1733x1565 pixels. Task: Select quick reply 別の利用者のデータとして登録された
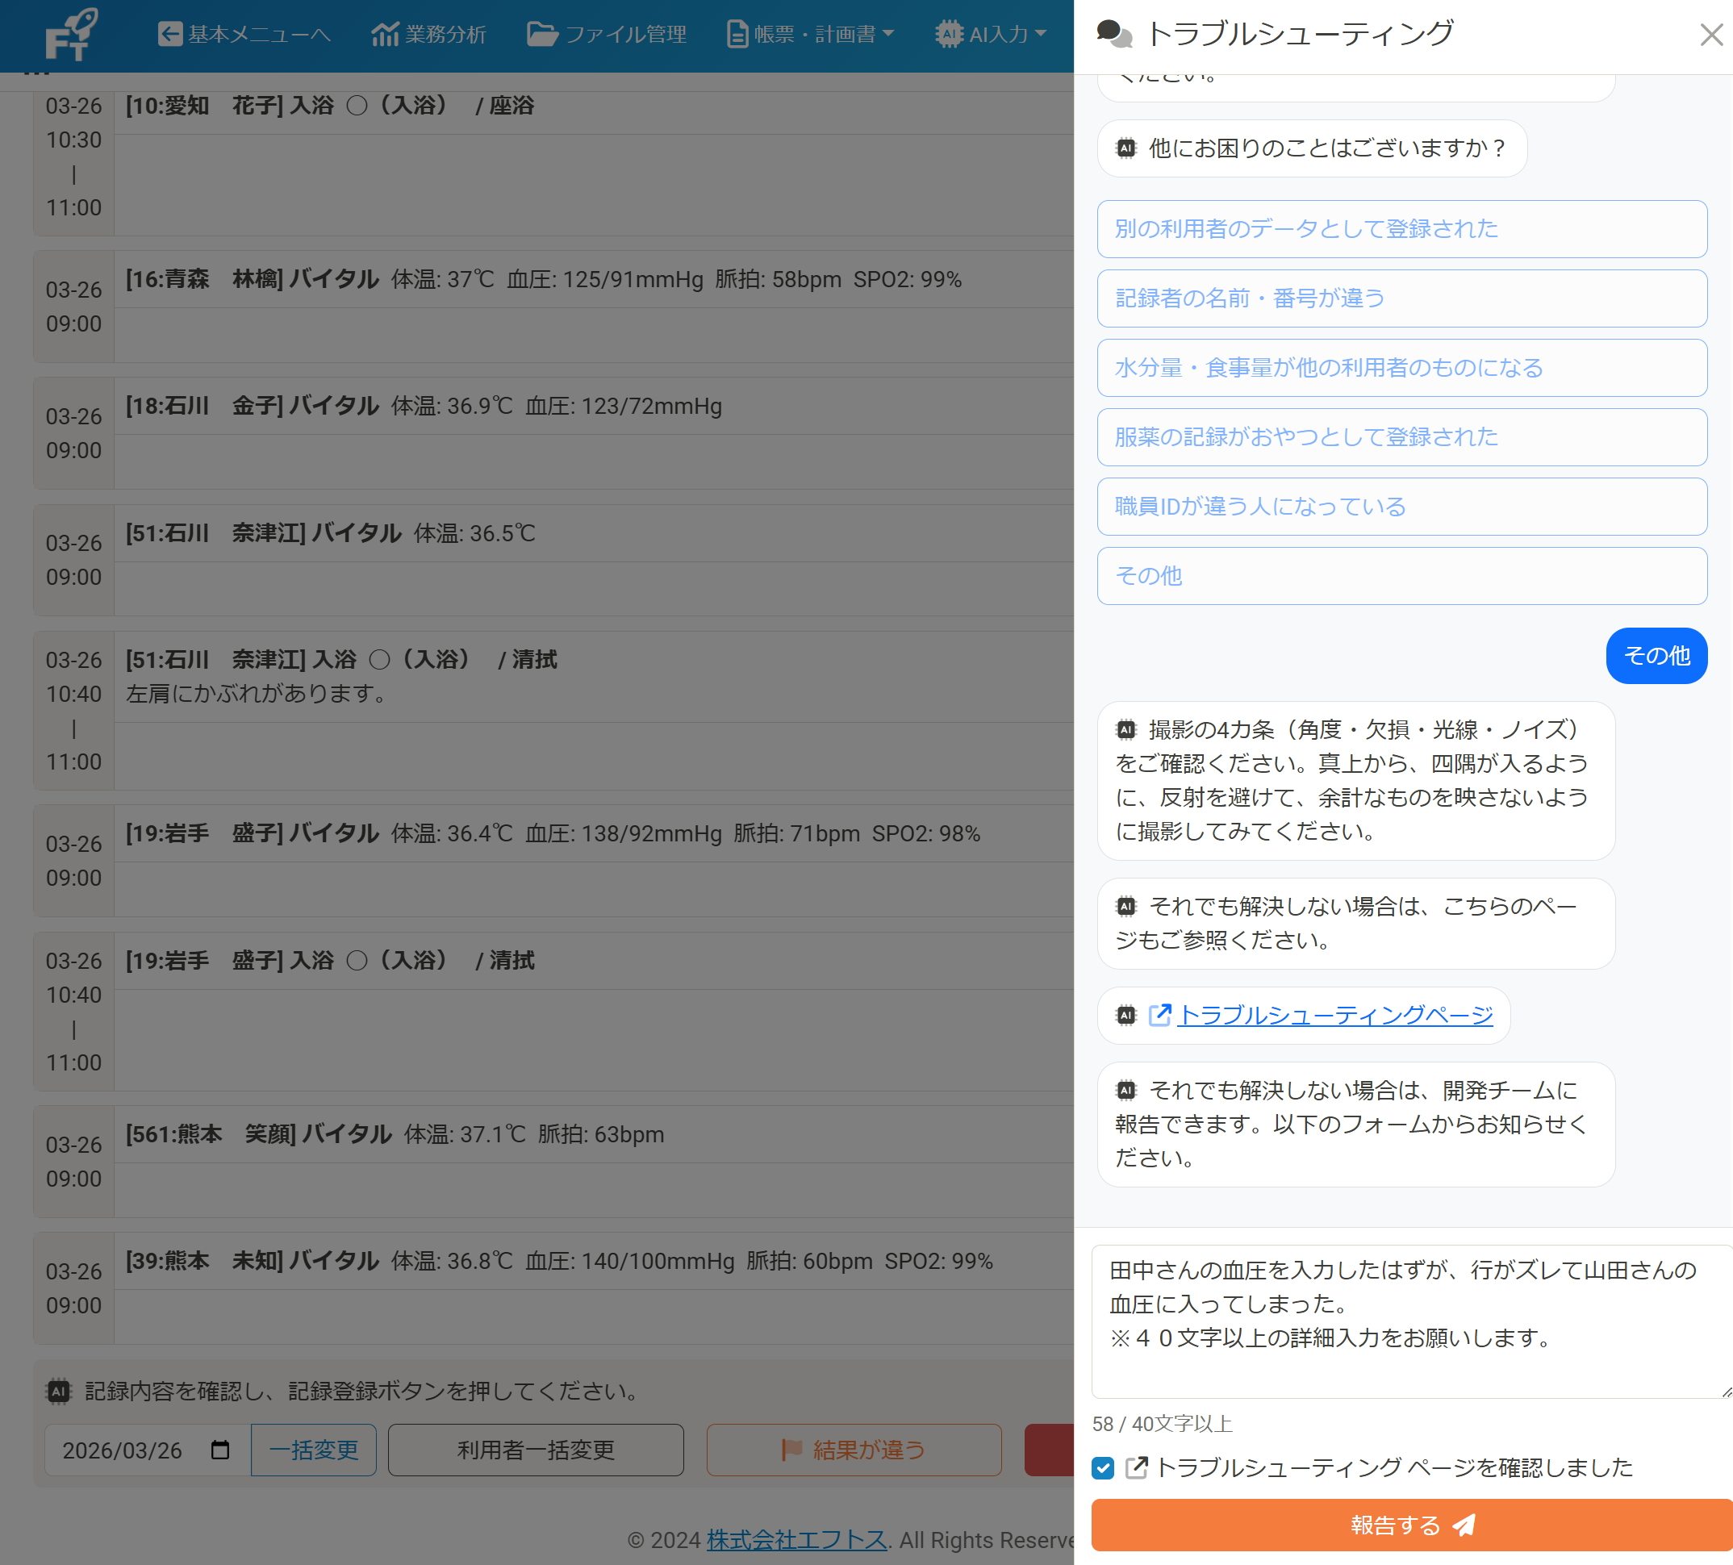click(1401, 228)
